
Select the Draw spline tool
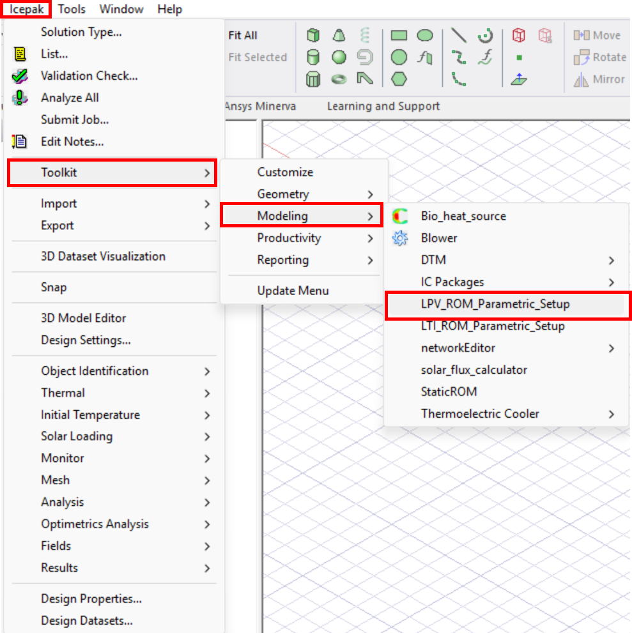coord(459,57)
